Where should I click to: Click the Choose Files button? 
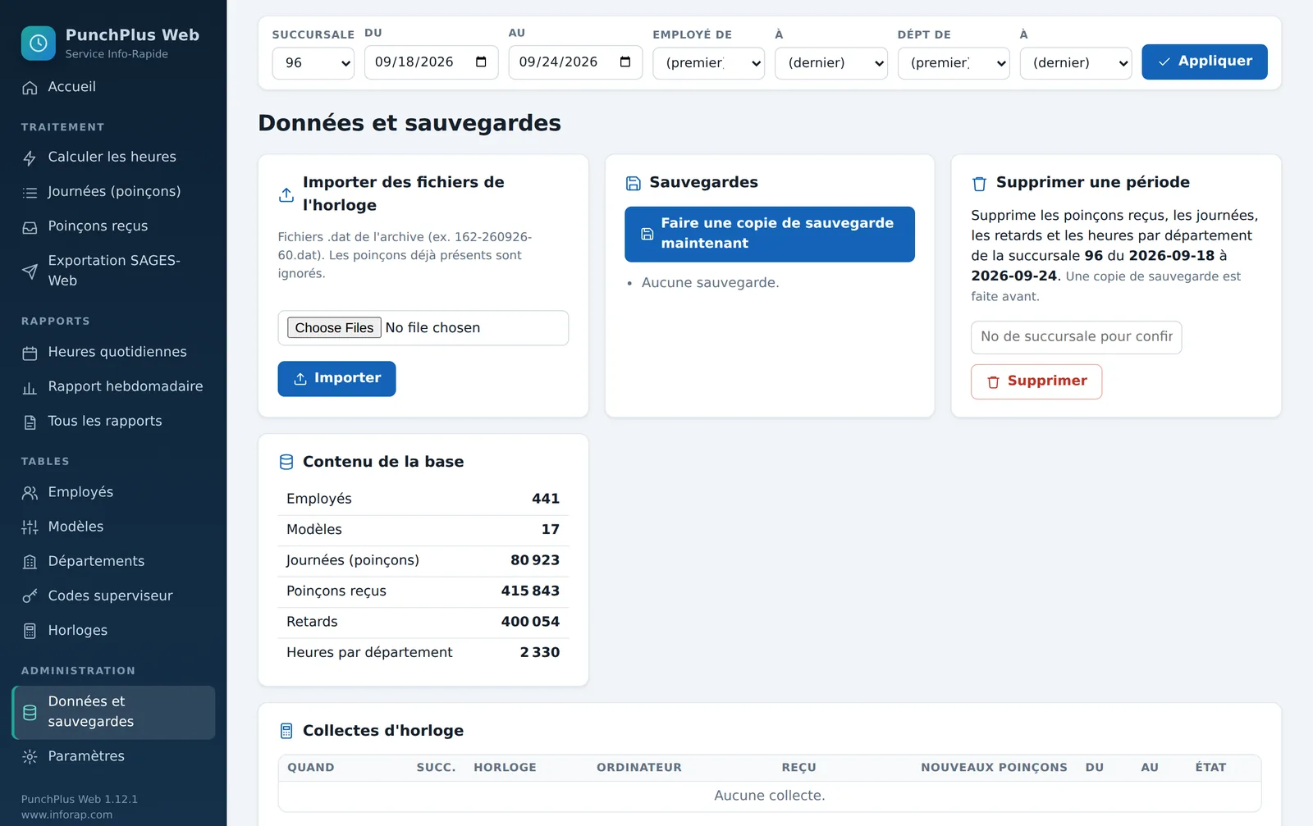[x=334, y=328]
